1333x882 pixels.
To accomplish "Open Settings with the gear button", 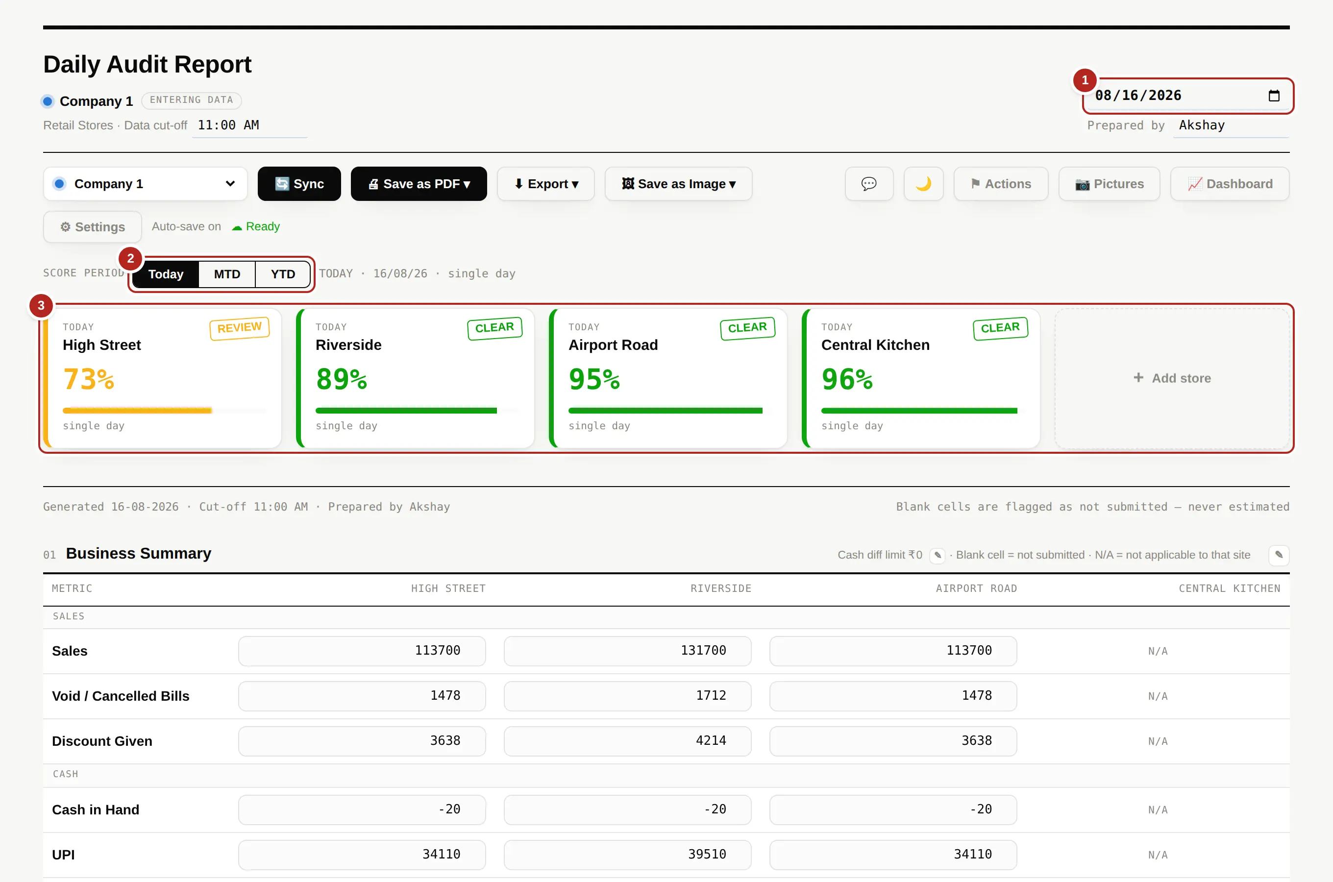I will (92, 227).
